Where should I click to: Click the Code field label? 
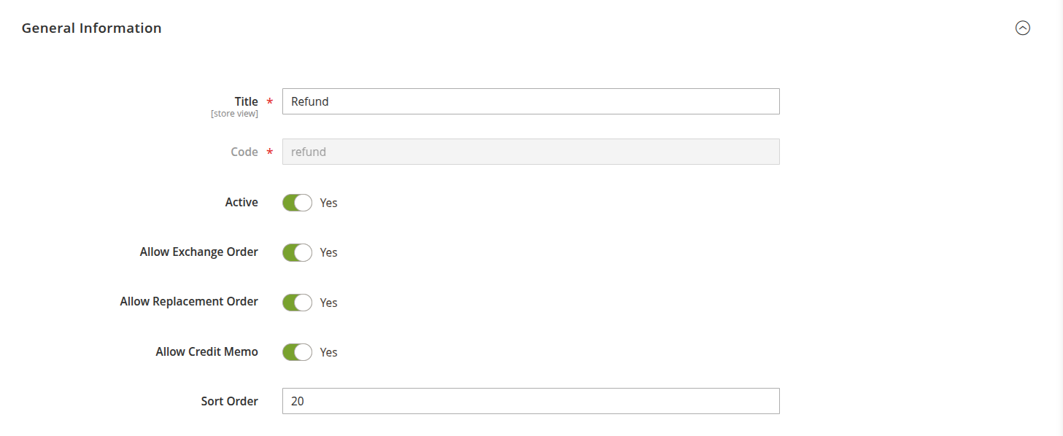tap(244, 152)
